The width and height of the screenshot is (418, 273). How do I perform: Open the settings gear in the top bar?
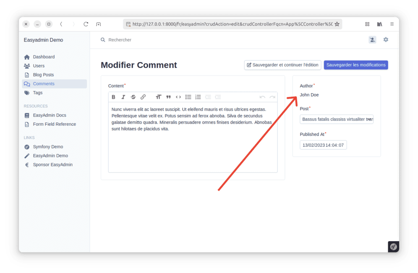coord(386,39)
